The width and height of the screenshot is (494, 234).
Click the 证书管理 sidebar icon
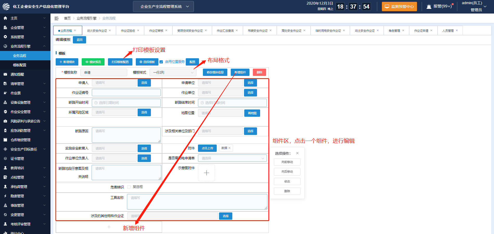tap(5, 159)
